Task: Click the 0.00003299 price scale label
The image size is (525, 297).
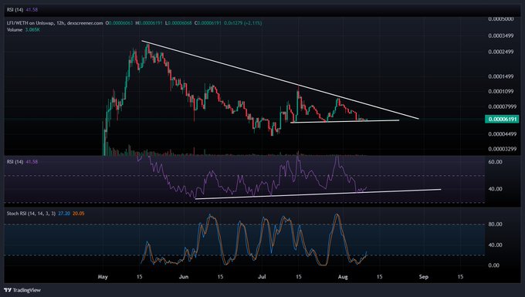Action: pos(503,149)
